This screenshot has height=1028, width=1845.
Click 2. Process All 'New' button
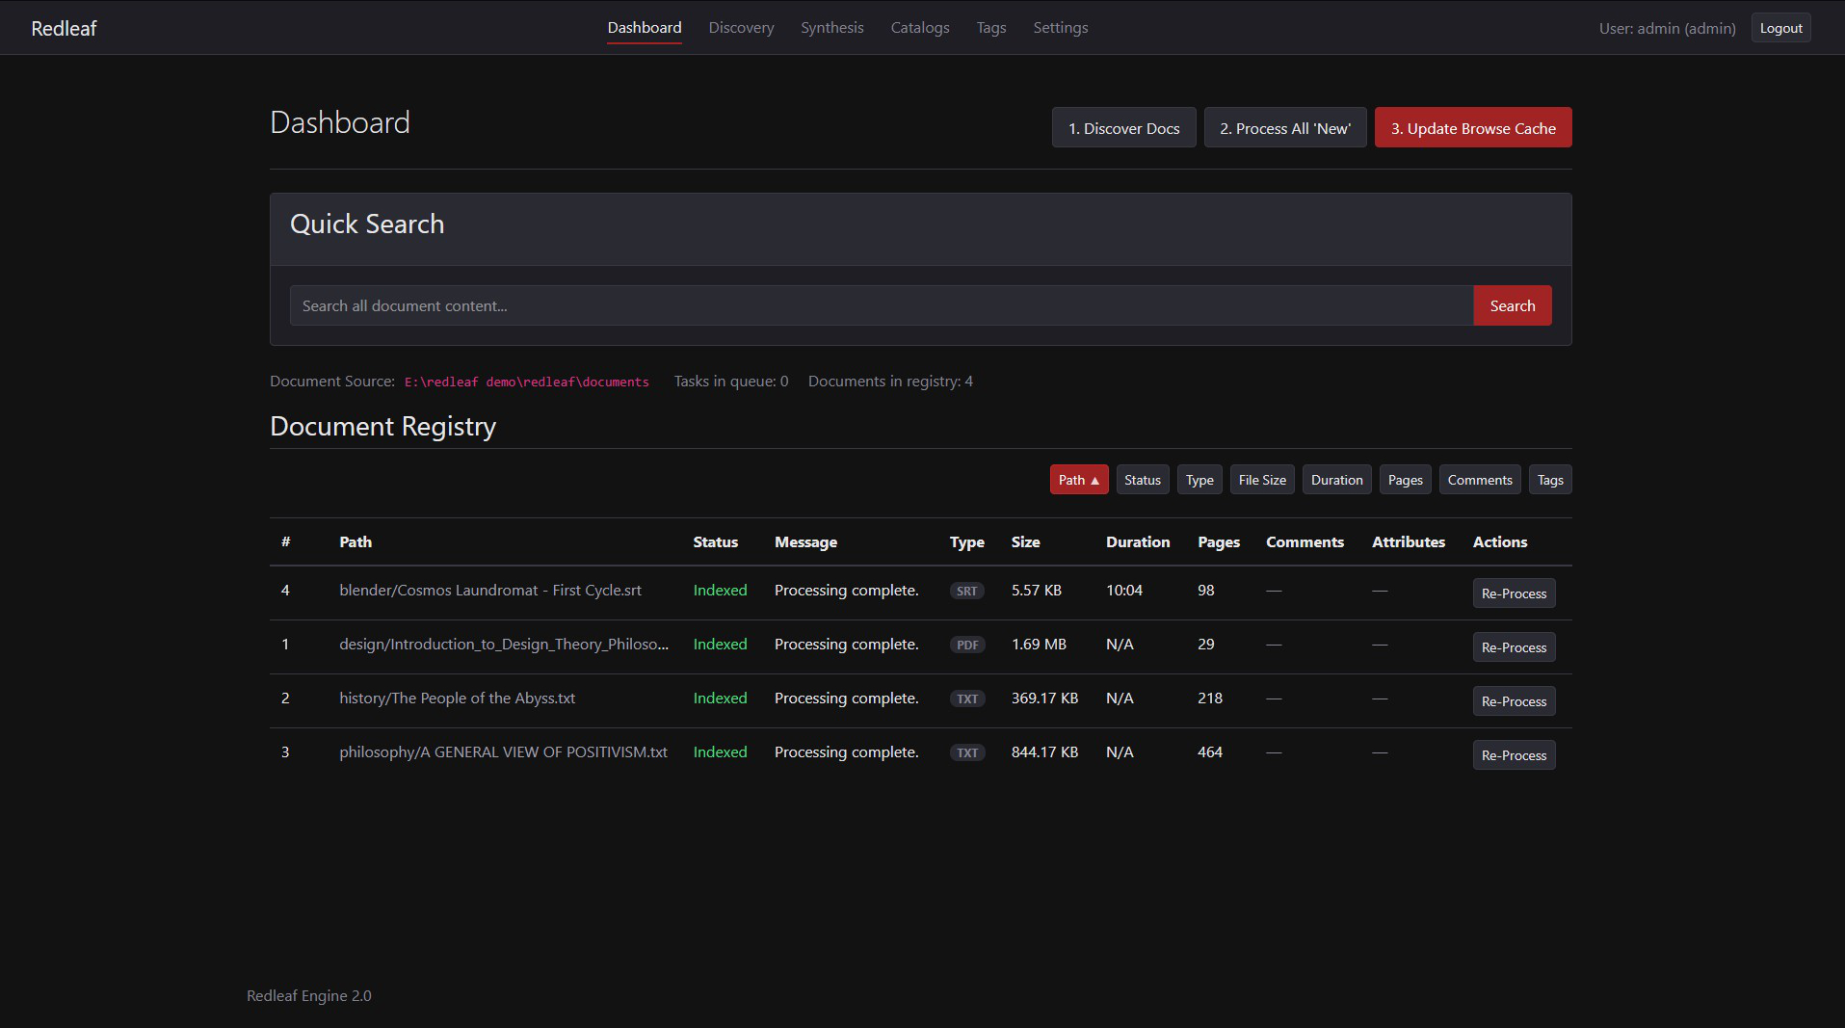pos(1284,128)
